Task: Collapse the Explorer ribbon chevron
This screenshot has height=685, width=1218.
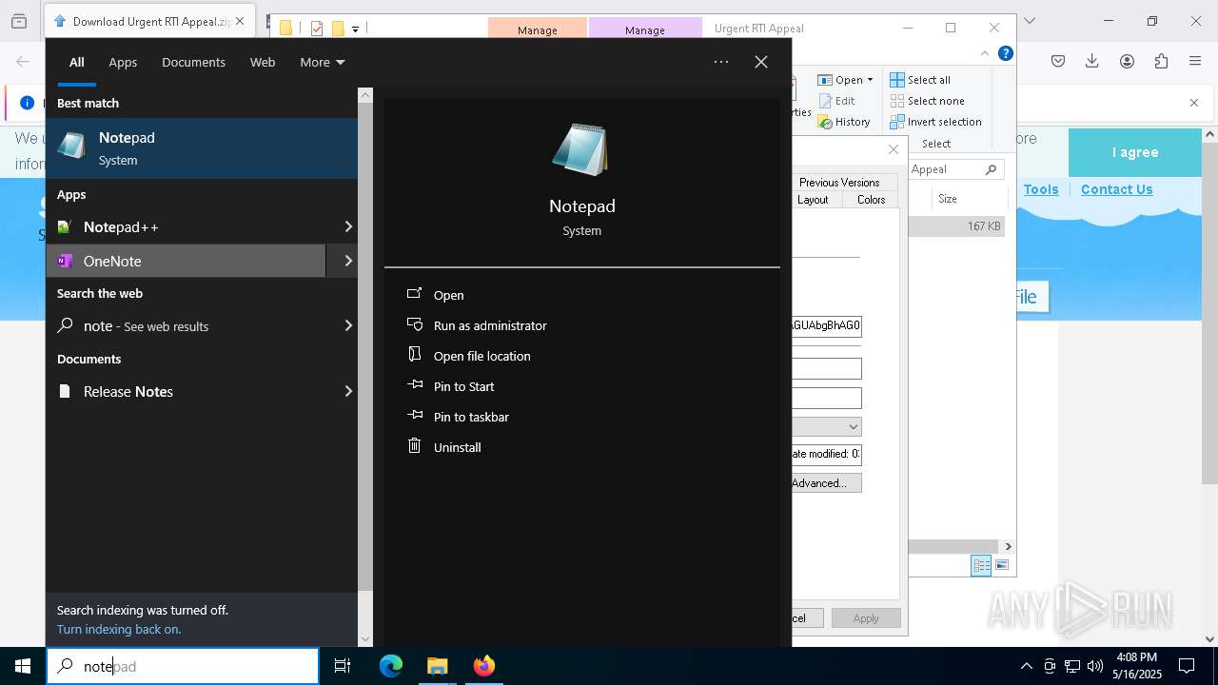Action: coord(985,54)
